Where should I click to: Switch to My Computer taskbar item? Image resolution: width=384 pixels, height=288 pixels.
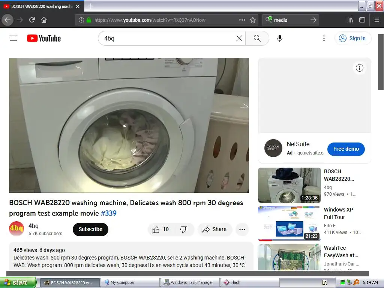[x=130, y=282]
